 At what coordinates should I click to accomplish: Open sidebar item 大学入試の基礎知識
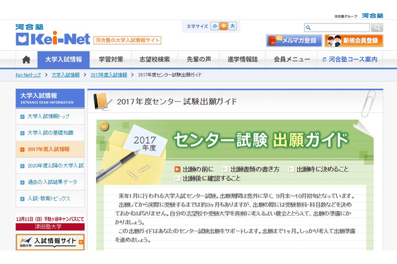(50, 133)
